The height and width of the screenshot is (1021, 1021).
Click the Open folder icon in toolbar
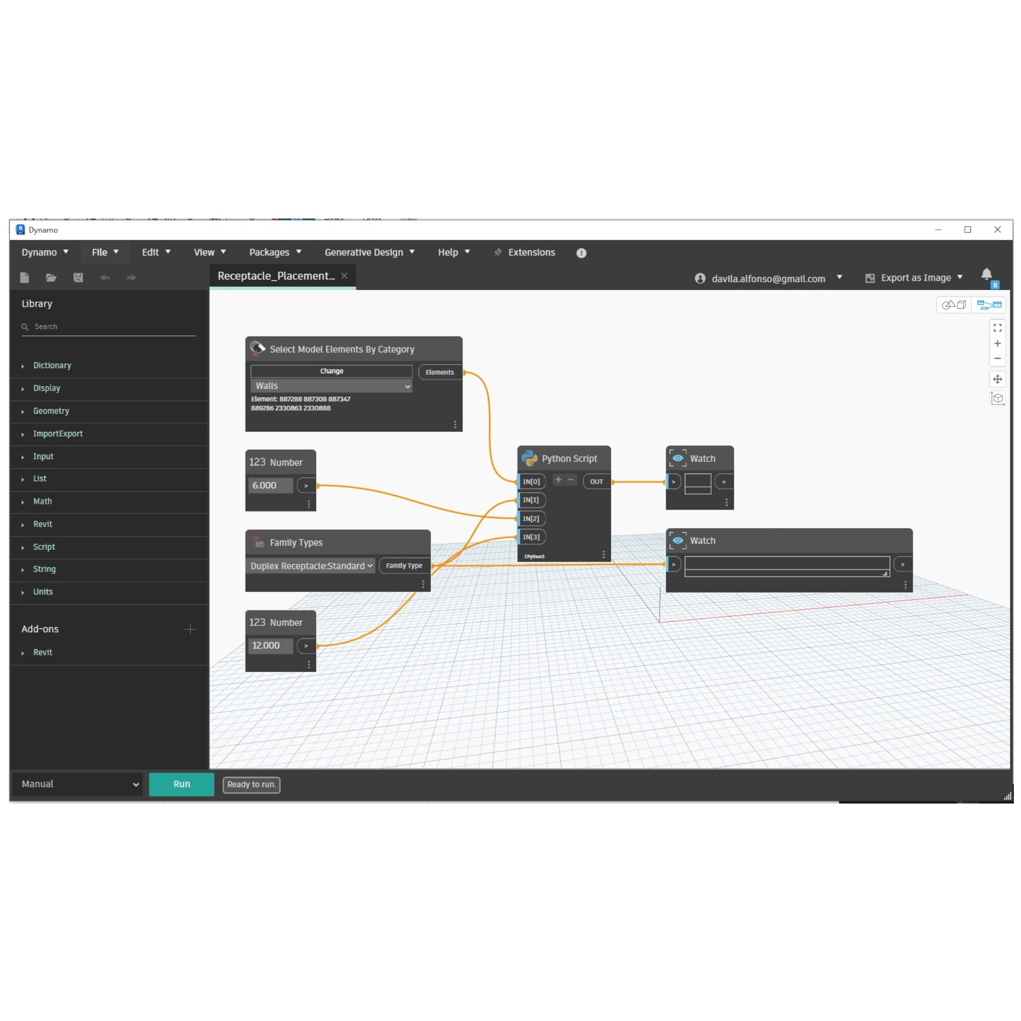point(51,277)
